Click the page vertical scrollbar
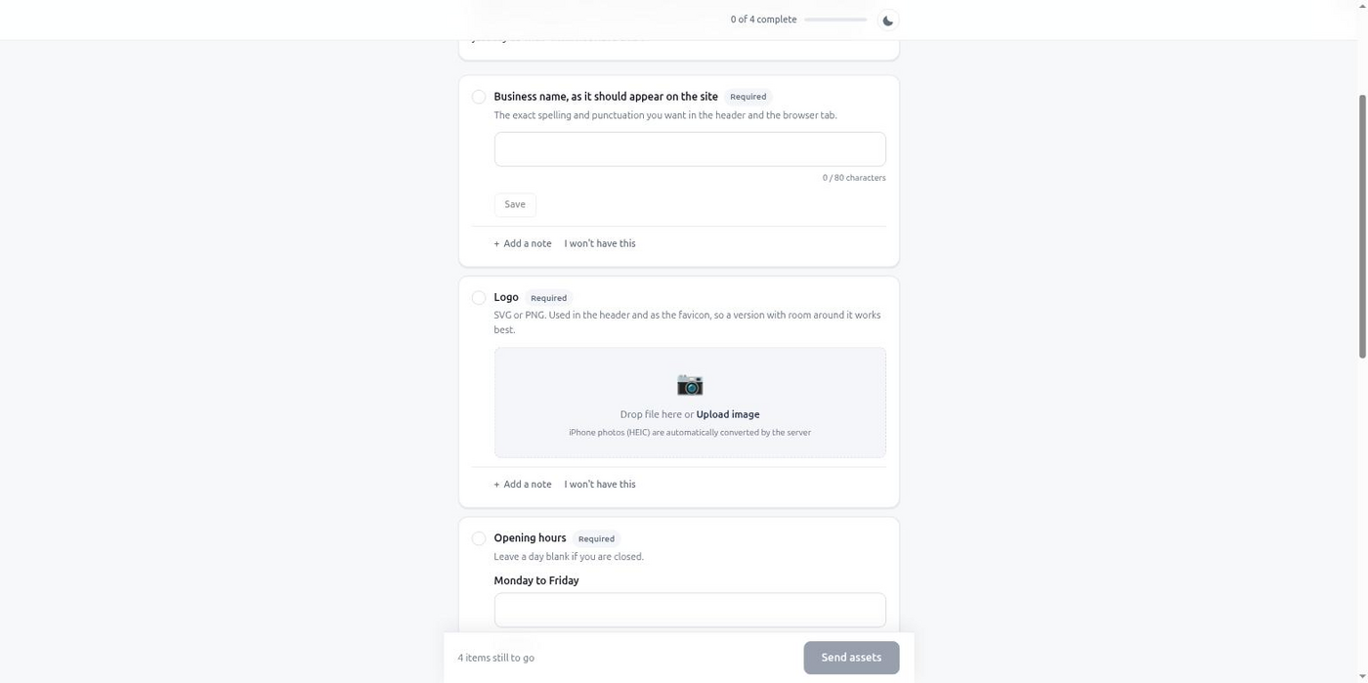The image size is (1368, 683). [x=1362, y=227]
